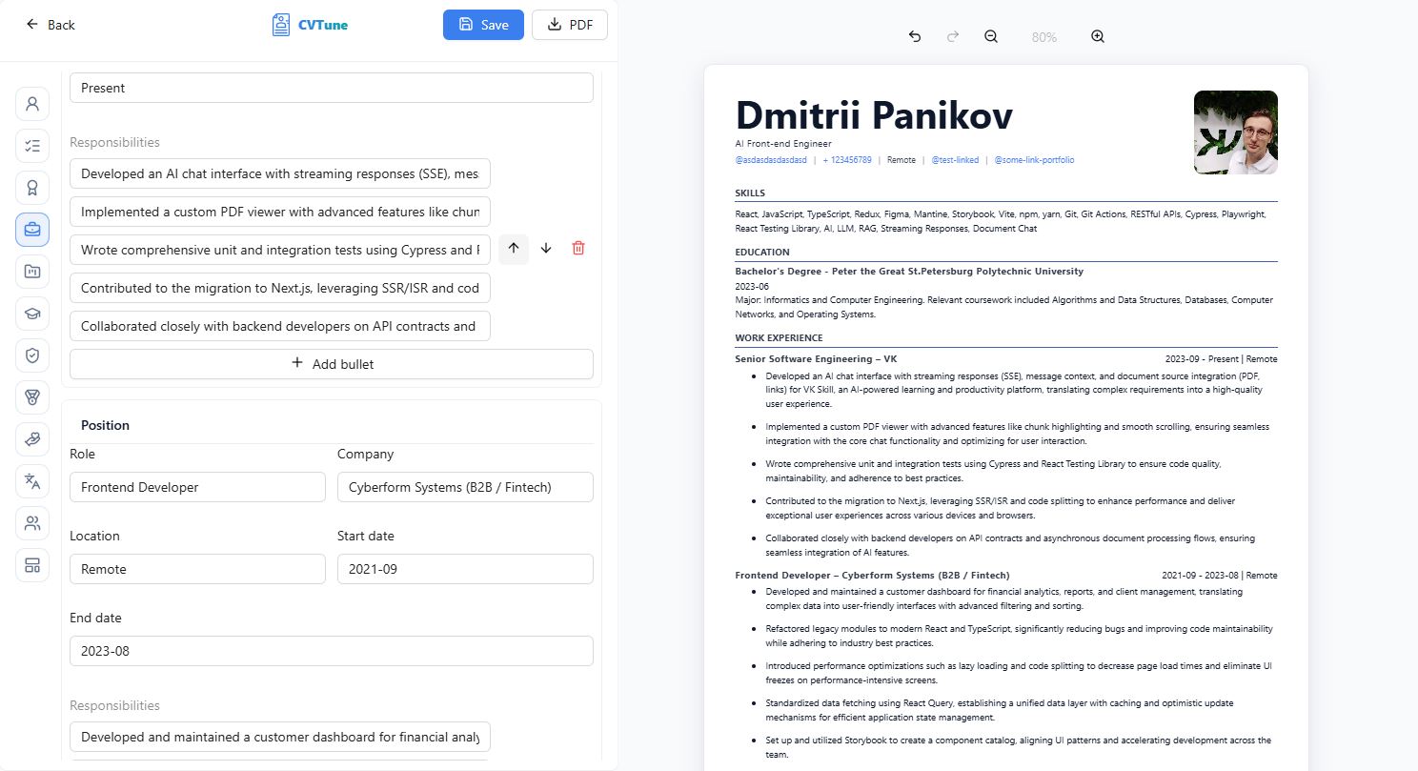Undo the last change
The height and width of the screenshot is (771, 1418).
tap(915, 36)
